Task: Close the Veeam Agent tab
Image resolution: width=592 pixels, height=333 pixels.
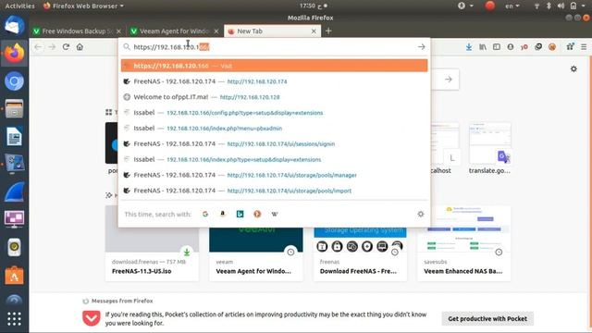Action: coord(216,31)
